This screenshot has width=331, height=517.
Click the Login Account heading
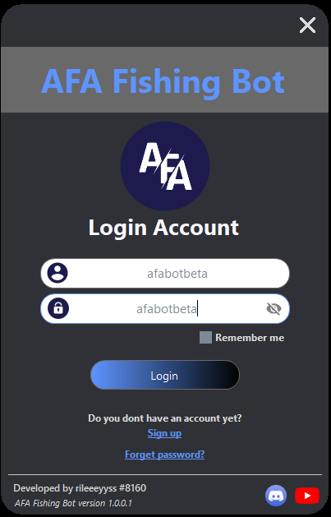(163, 228)
